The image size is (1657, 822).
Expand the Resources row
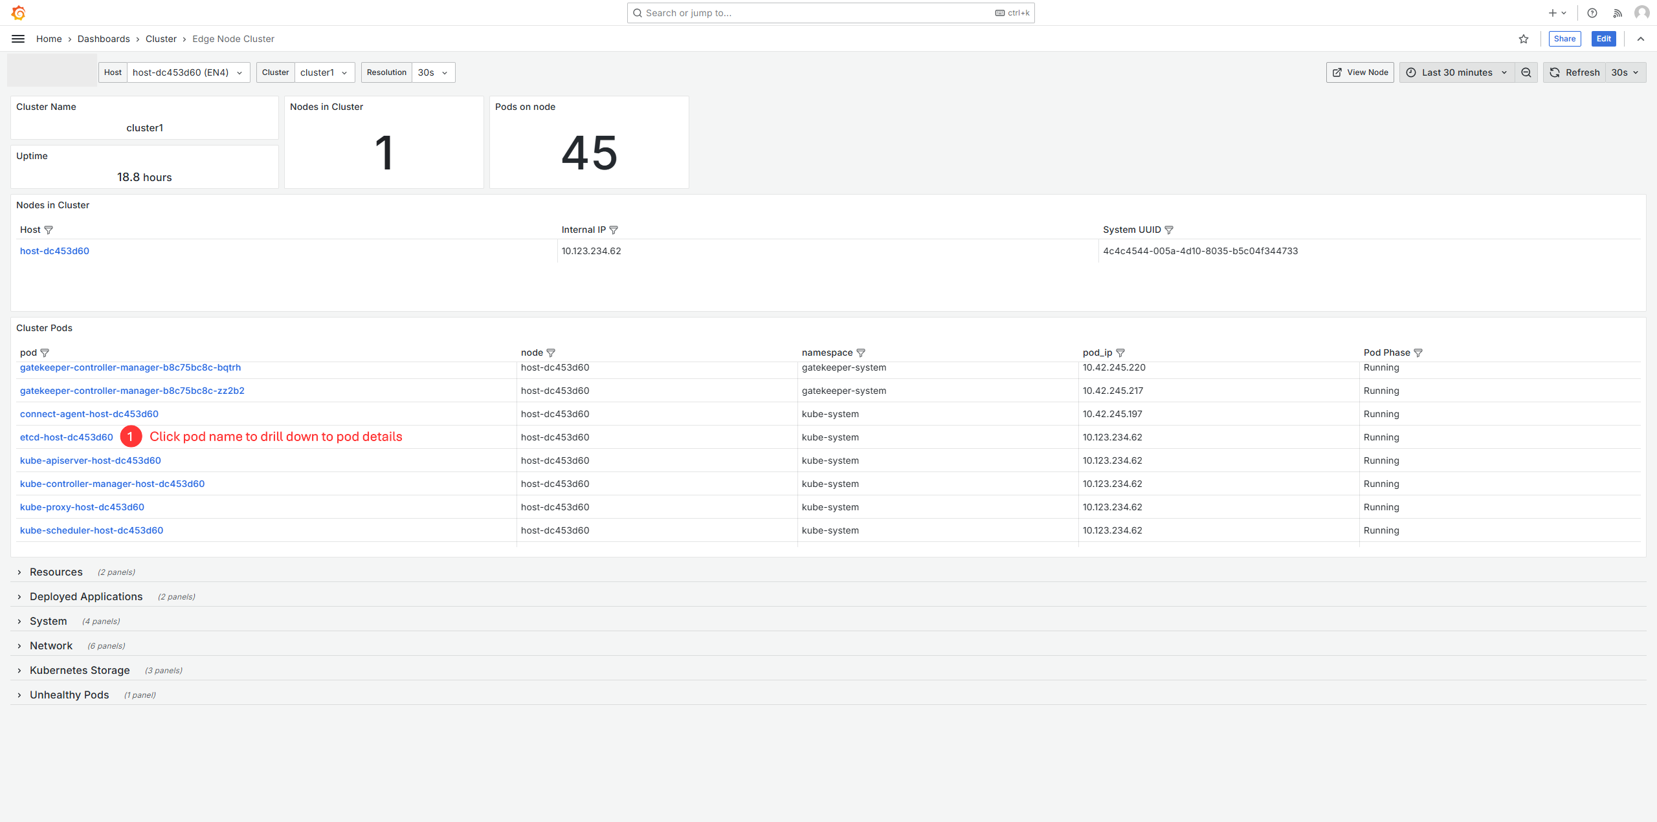[56, 572]
